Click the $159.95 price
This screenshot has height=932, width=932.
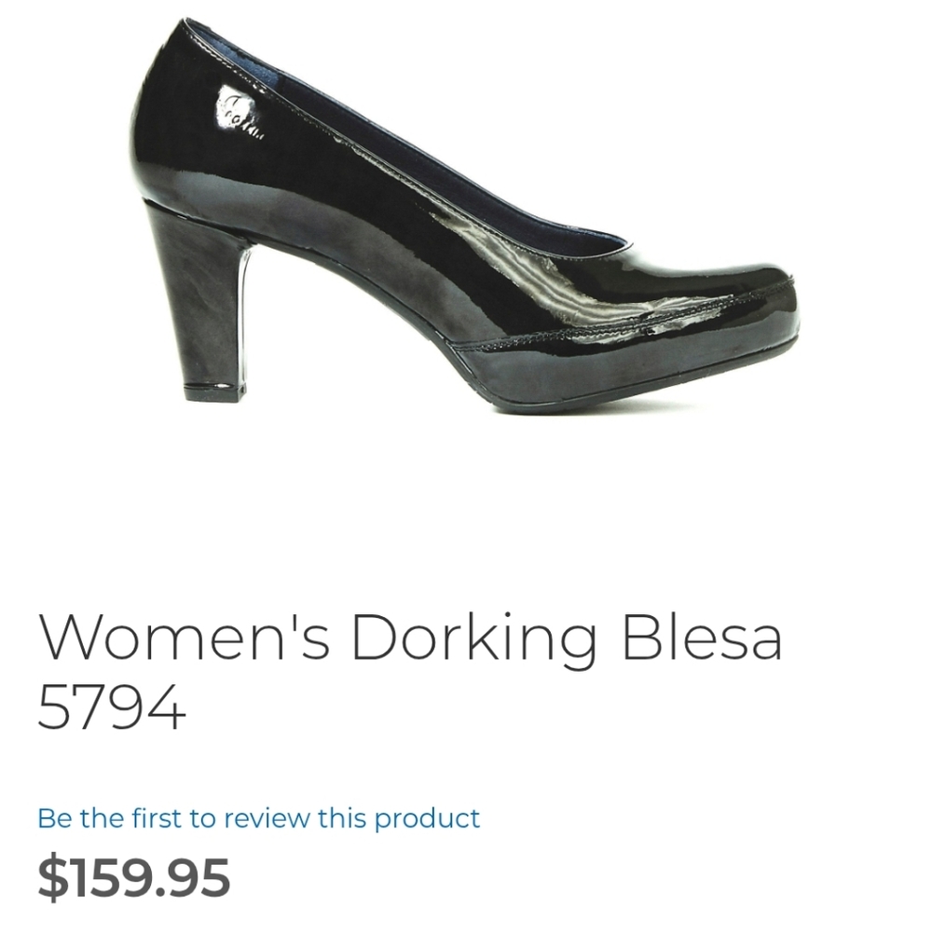(x=133, y=878)
